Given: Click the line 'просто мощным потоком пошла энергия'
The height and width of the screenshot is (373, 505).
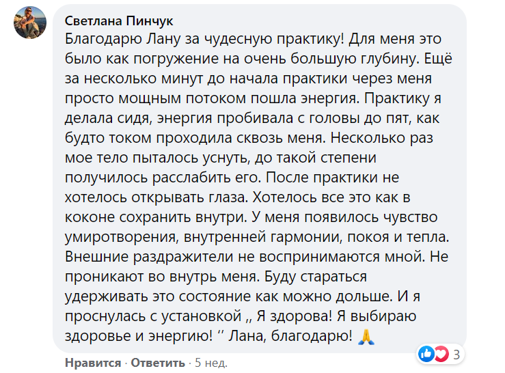Looking at the screenshot, I should pos(212,98).
